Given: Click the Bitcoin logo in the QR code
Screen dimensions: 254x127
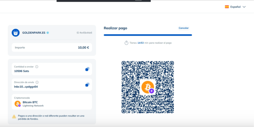Looking at the screenshot, I should click(148, 87).
